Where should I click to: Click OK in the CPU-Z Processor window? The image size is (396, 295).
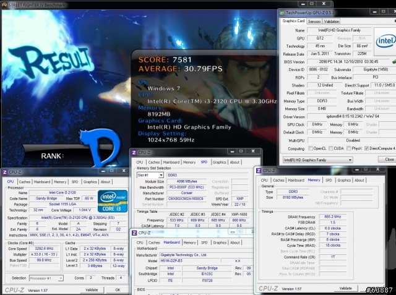pyautogui.click(x=118, y=289)
